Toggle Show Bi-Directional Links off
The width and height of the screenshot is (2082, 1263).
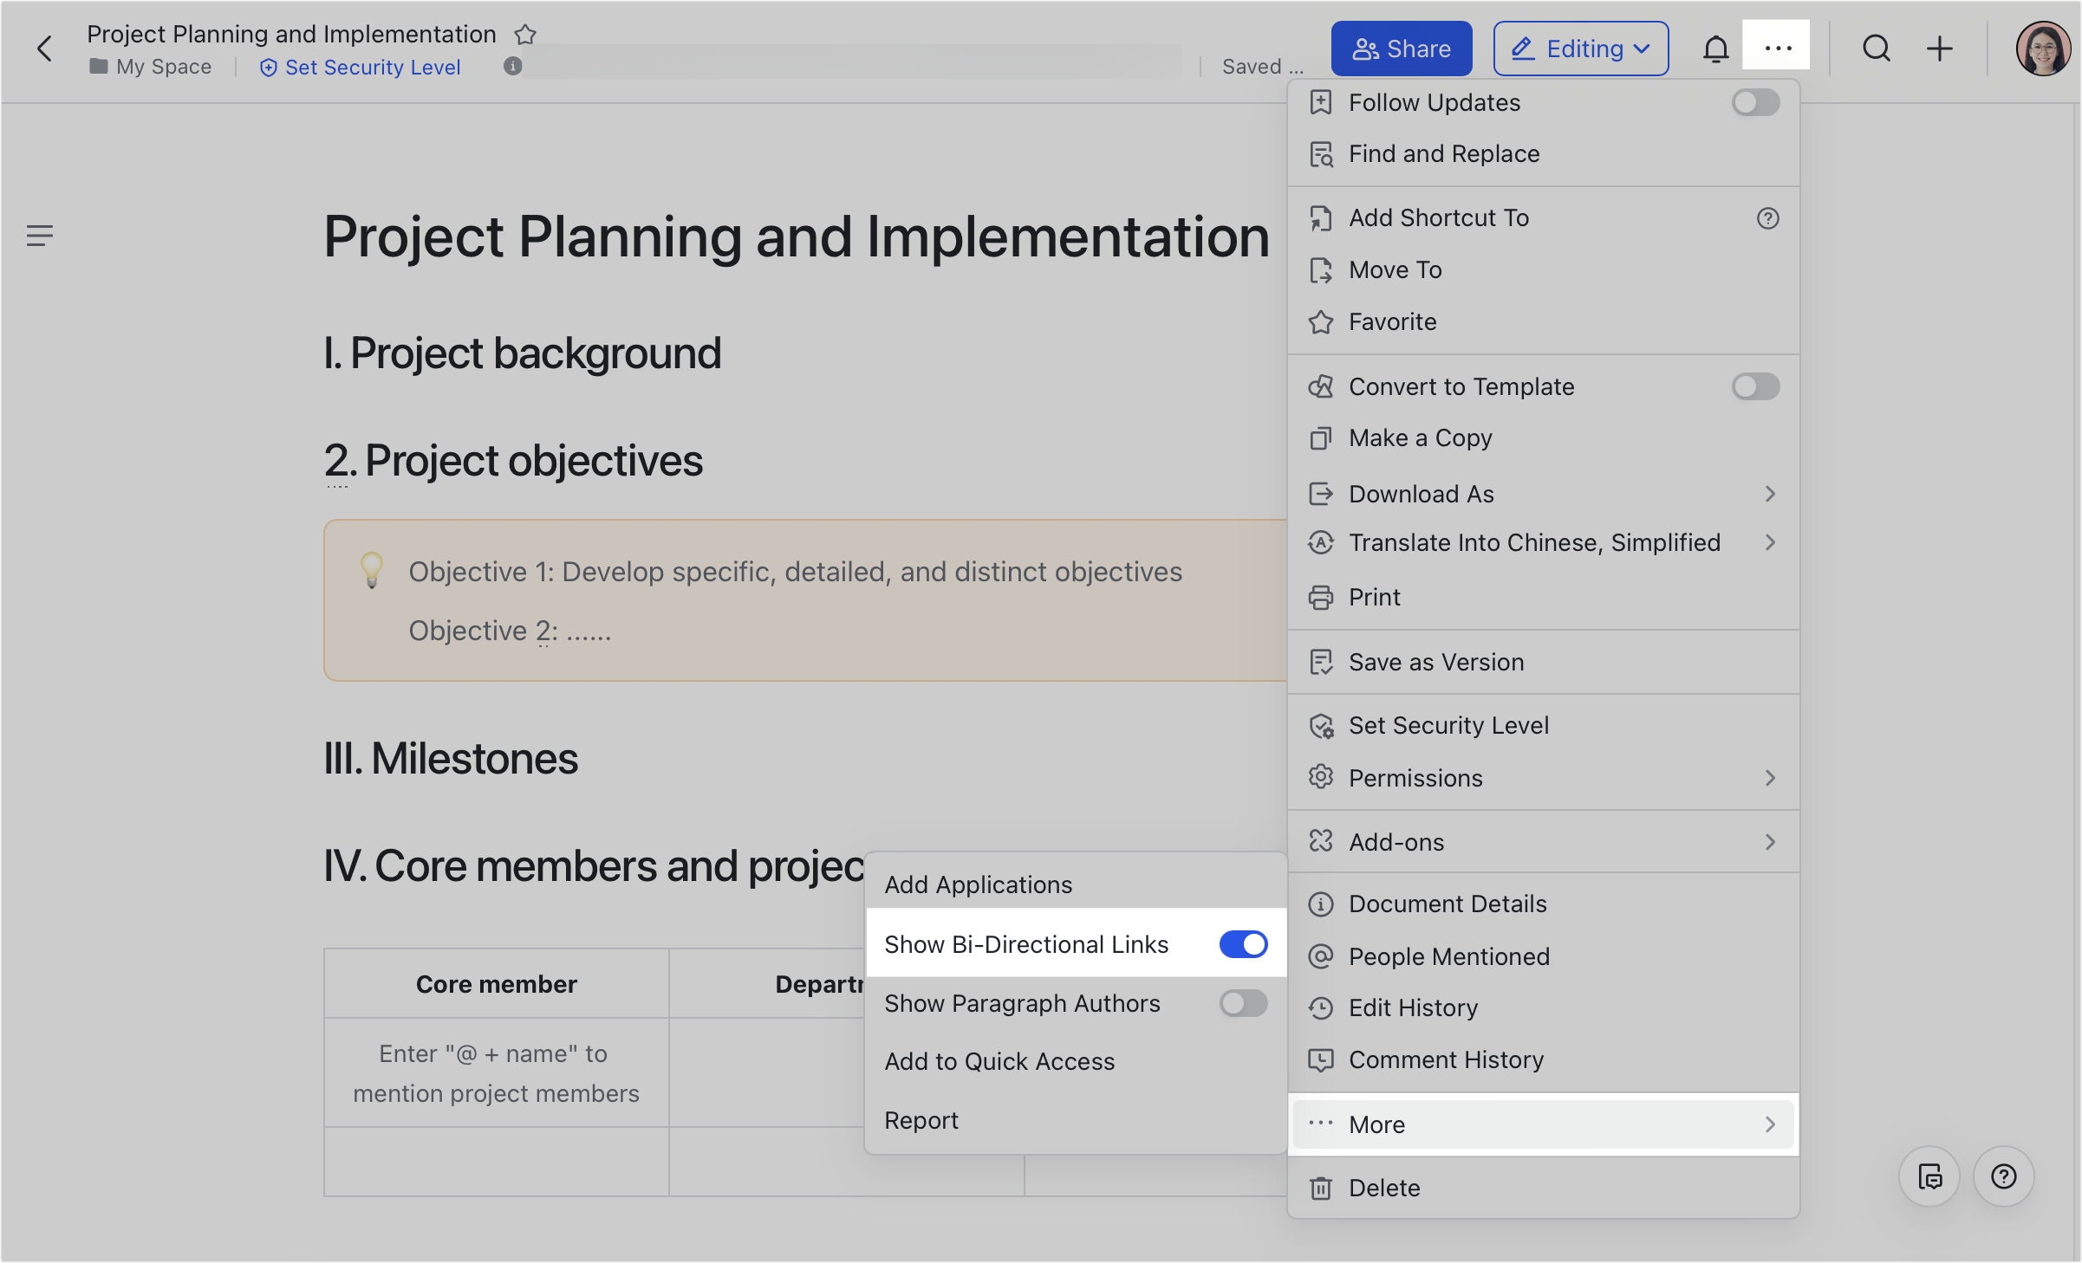coord(1243,944)
